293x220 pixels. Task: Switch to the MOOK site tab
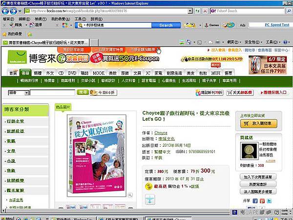click(x=99, y=73)
